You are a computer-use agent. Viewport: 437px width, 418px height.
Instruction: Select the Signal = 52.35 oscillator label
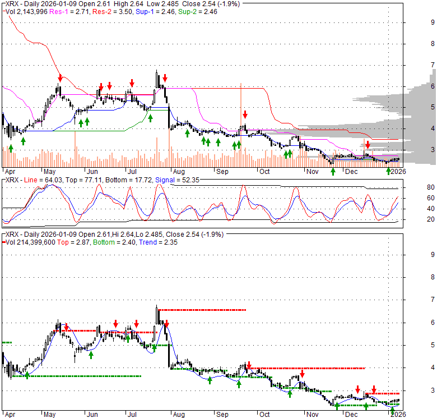pos(177,180)
